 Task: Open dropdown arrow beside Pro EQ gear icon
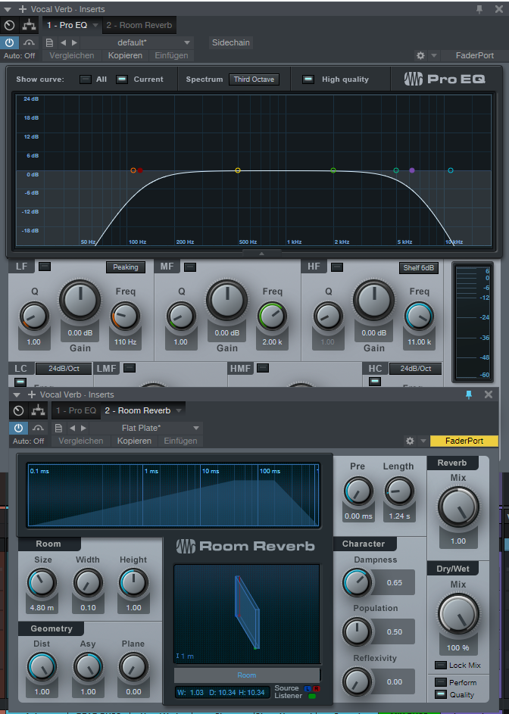(x=434, y=55)
